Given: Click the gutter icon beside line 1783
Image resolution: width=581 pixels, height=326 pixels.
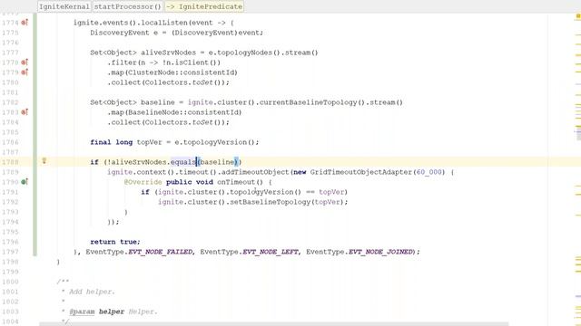Looking at the screenshot, I should 25,112.
